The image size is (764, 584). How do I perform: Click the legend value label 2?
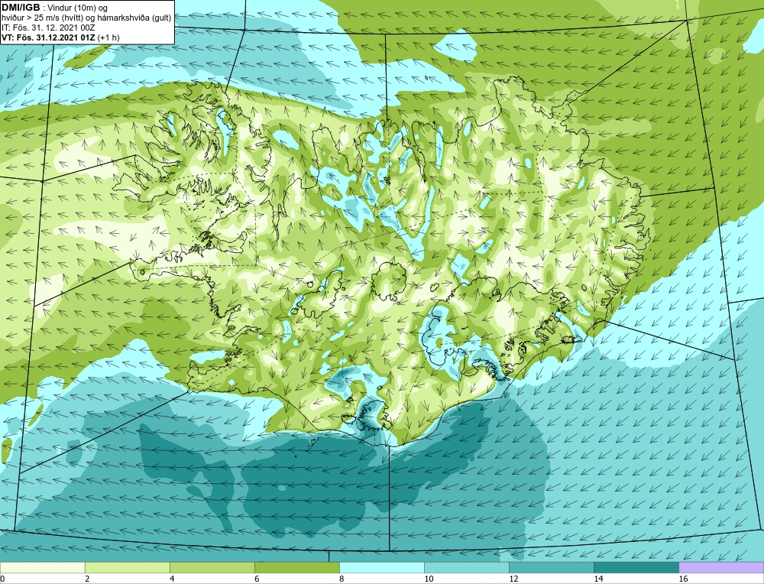point(87,579)
